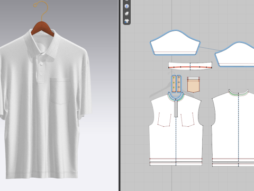Click the second button on the 3D shirt placket

[x=41, y=73]
